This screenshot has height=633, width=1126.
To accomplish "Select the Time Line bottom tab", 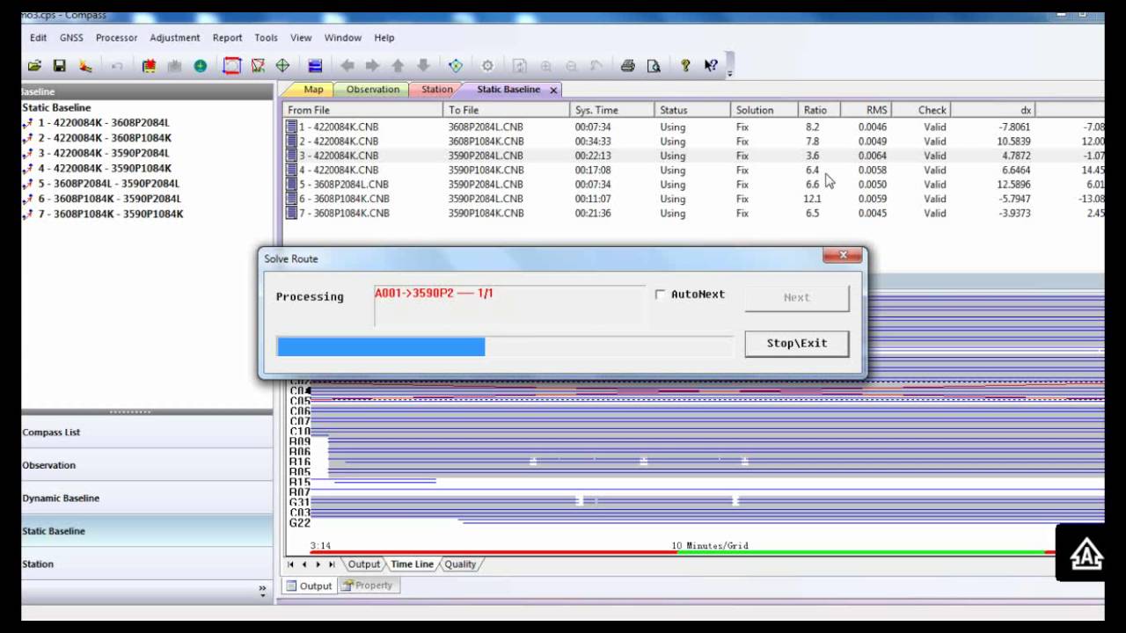I will [x=413, y=564].
